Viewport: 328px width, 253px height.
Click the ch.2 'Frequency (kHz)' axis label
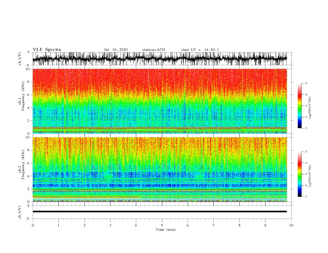(x=23, y=165)
